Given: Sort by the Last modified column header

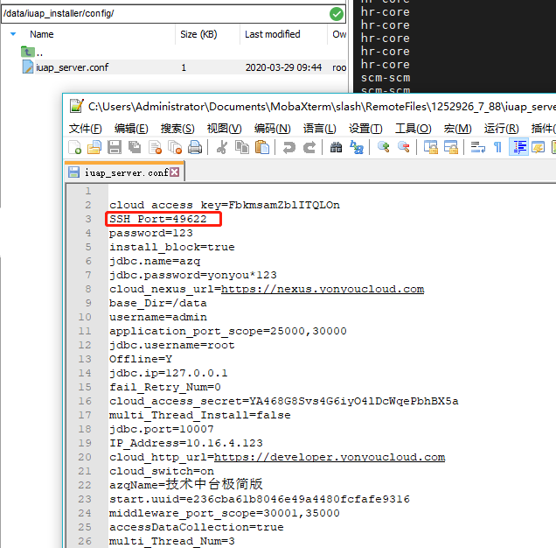Looking at the screenshot, I should (x=273, y=34).
